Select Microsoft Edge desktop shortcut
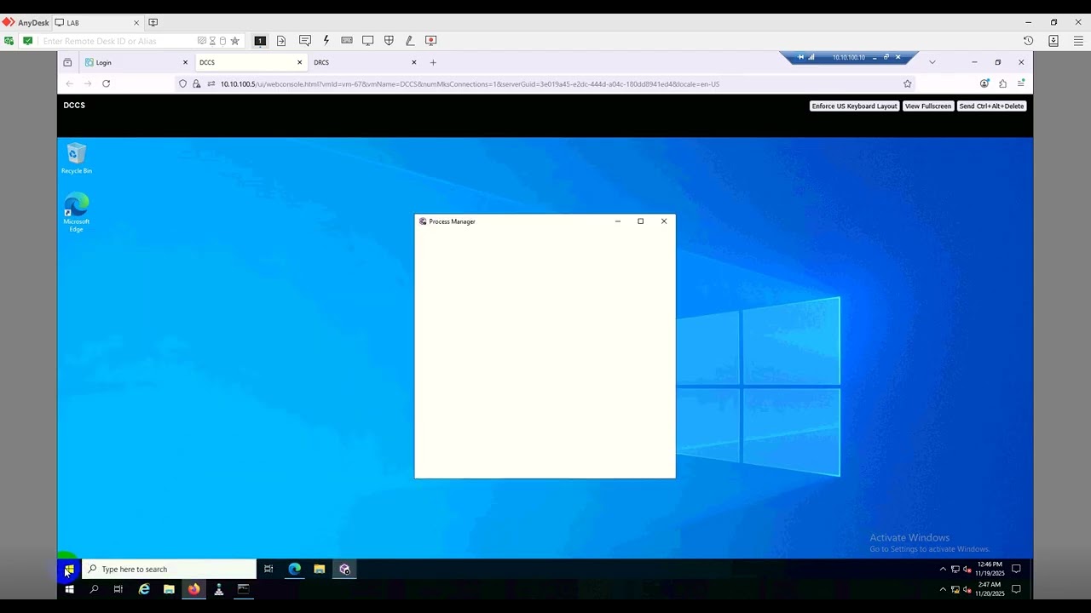This screenshot has width=1091, height=613. point(76,213)
